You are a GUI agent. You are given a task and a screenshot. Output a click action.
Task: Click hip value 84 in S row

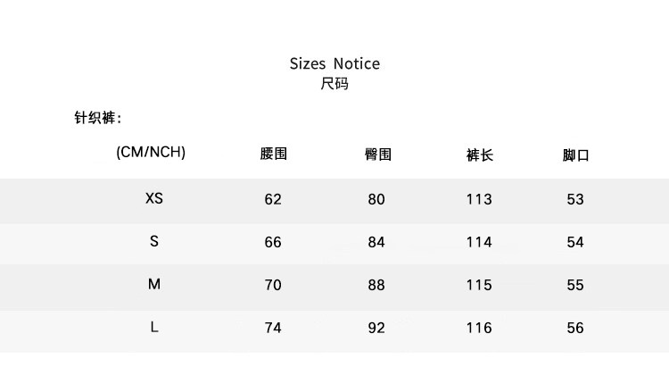tap(376, 242)
